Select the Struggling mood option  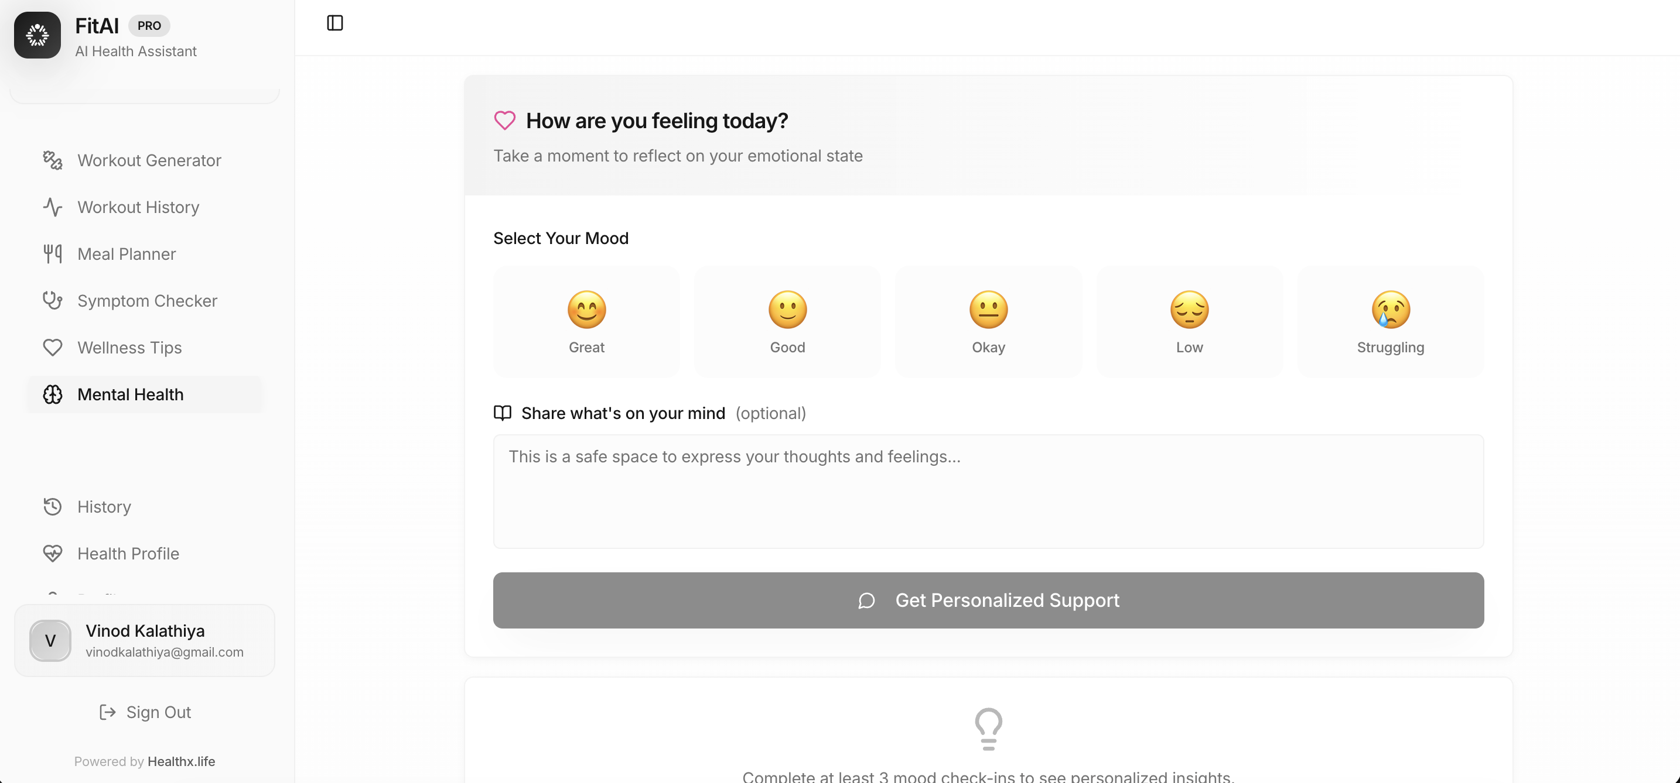point(1390,322)
